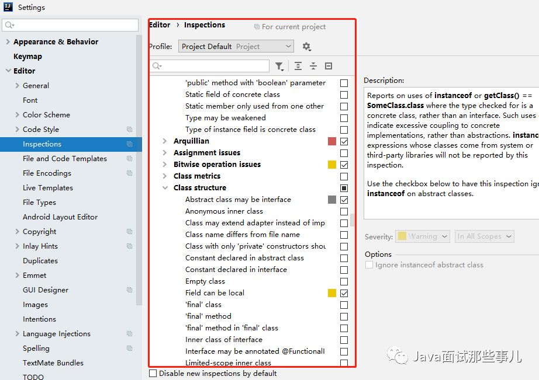Expand the Class metrics group
Screen dimensions: 539x380
click(x=165, y=176)
